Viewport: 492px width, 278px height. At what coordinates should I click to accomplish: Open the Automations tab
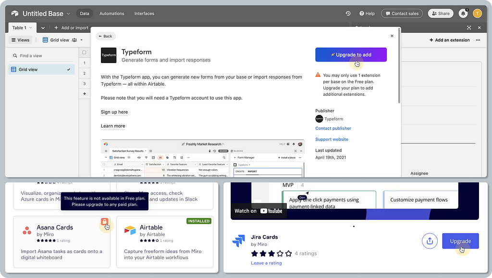point(111,13)
